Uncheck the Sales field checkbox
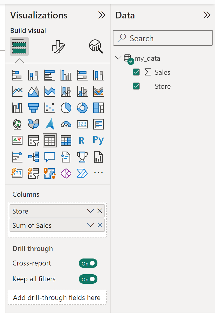Image resolution: width=215 pixels, height=313 pixels. (136, 72)
